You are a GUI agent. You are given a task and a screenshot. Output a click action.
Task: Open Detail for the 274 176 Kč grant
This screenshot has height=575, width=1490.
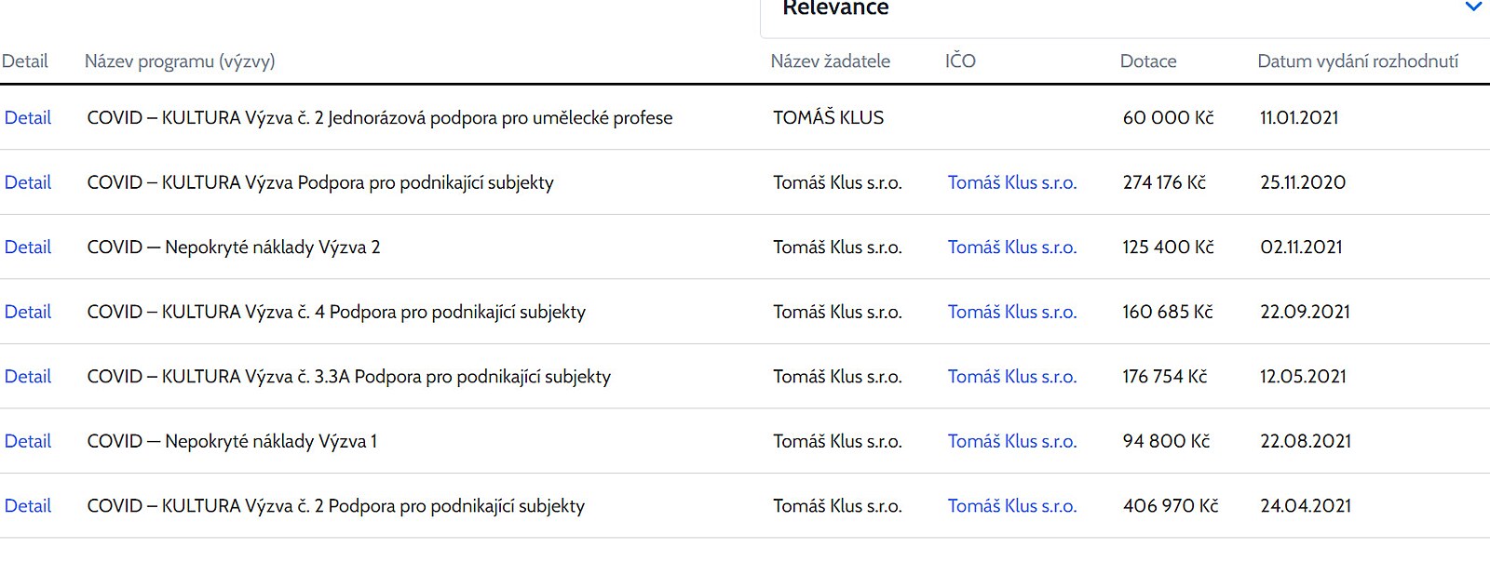point(28,182)
